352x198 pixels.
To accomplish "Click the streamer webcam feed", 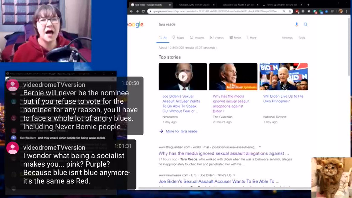I will pos(45,31).
